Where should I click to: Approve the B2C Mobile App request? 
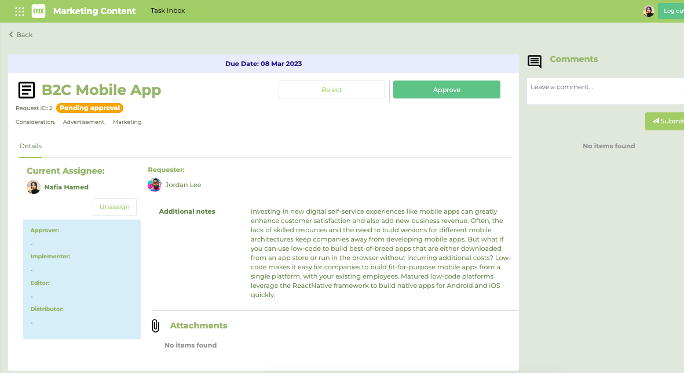coord(447,89)
